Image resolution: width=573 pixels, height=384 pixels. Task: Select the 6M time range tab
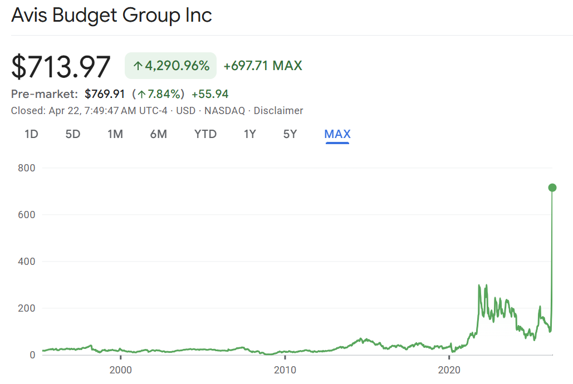pyautogui.click(x=159, y=134)
